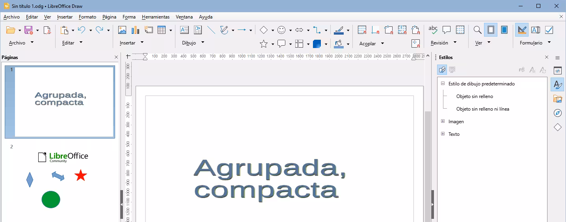
Task: Open the Insertar menu
Action: (65, 17)
